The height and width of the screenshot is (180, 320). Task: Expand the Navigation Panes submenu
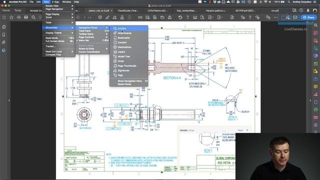click(x=92, y=27)
